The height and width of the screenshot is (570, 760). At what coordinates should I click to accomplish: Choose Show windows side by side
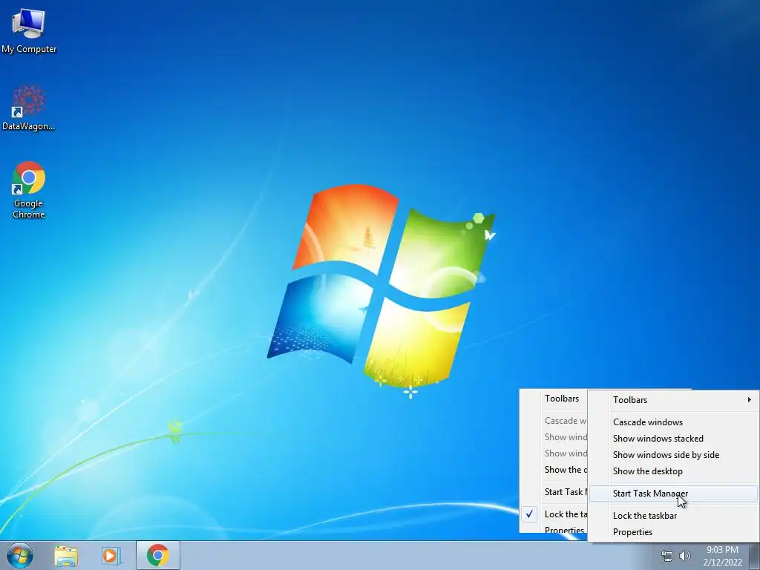[x=674, y=455]
